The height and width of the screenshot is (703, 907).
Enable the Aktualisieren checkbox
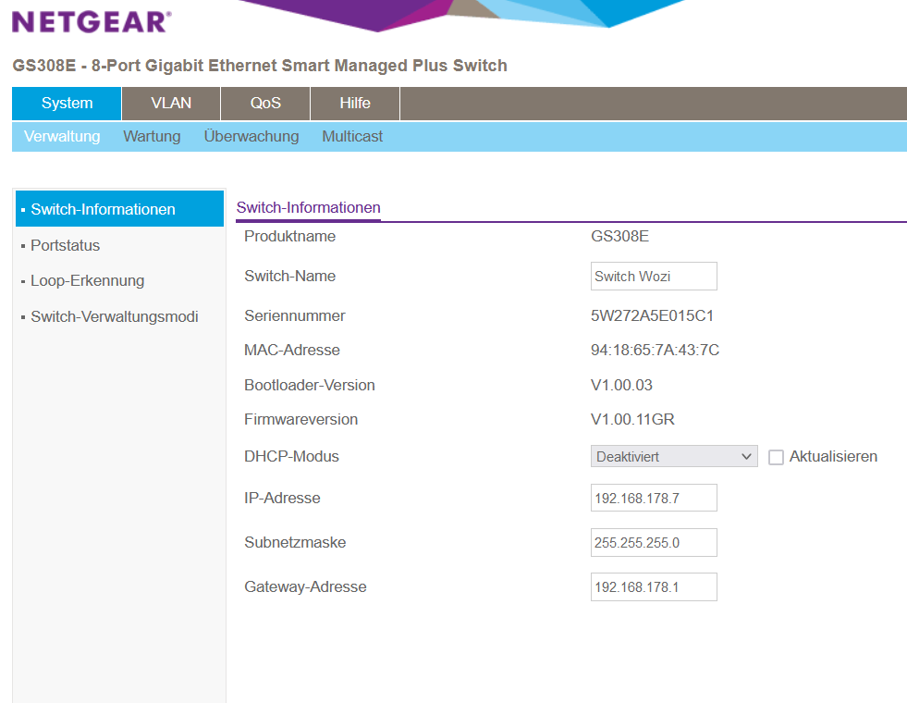pos(776,457)
